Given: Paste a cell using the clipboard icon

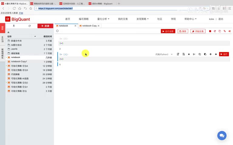Looking at the screenshot, I should [x=205, y=54].
